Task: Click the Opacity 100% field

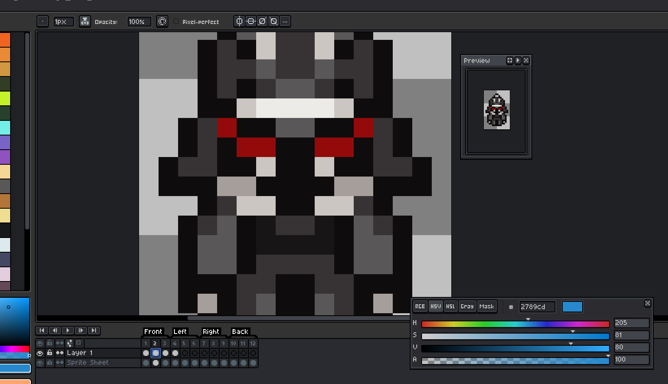Action: pyautogui.click(x=139, y=22)
